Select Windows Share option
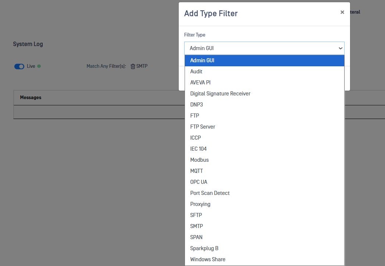Image resolution: width=385 pixels, height=266 pixels. 208,259
